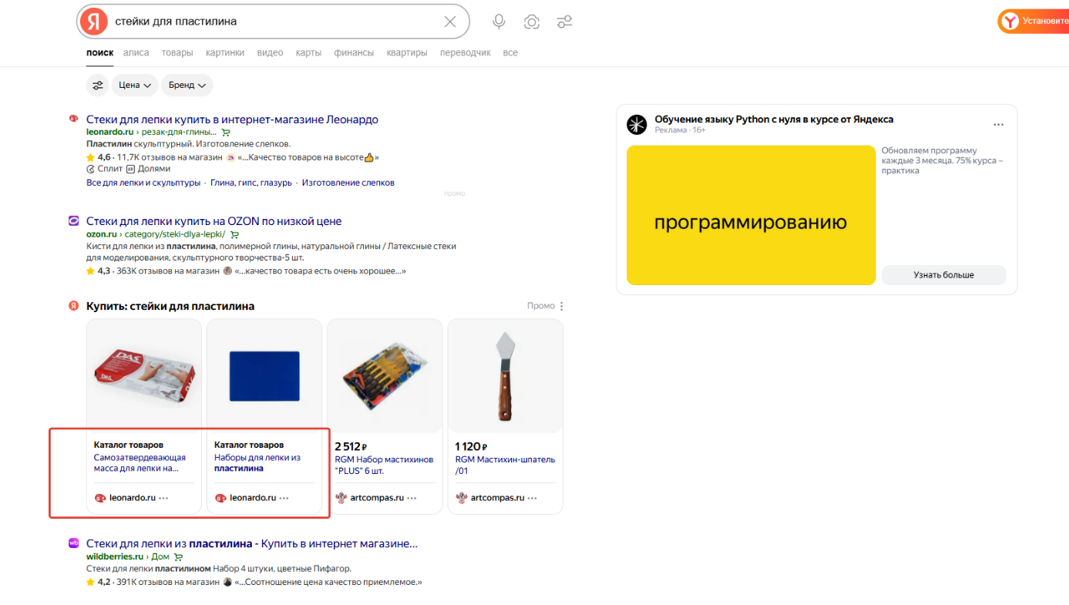
Task: Click cart icon next to leonardo.ru URL
Action: [x=226, y=133]
